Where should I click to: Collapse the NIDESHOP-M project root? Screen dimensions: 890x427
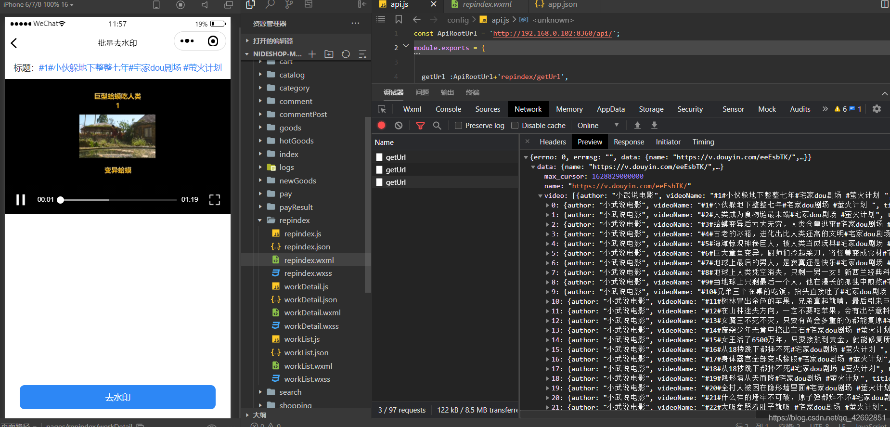tap(247, 54)
